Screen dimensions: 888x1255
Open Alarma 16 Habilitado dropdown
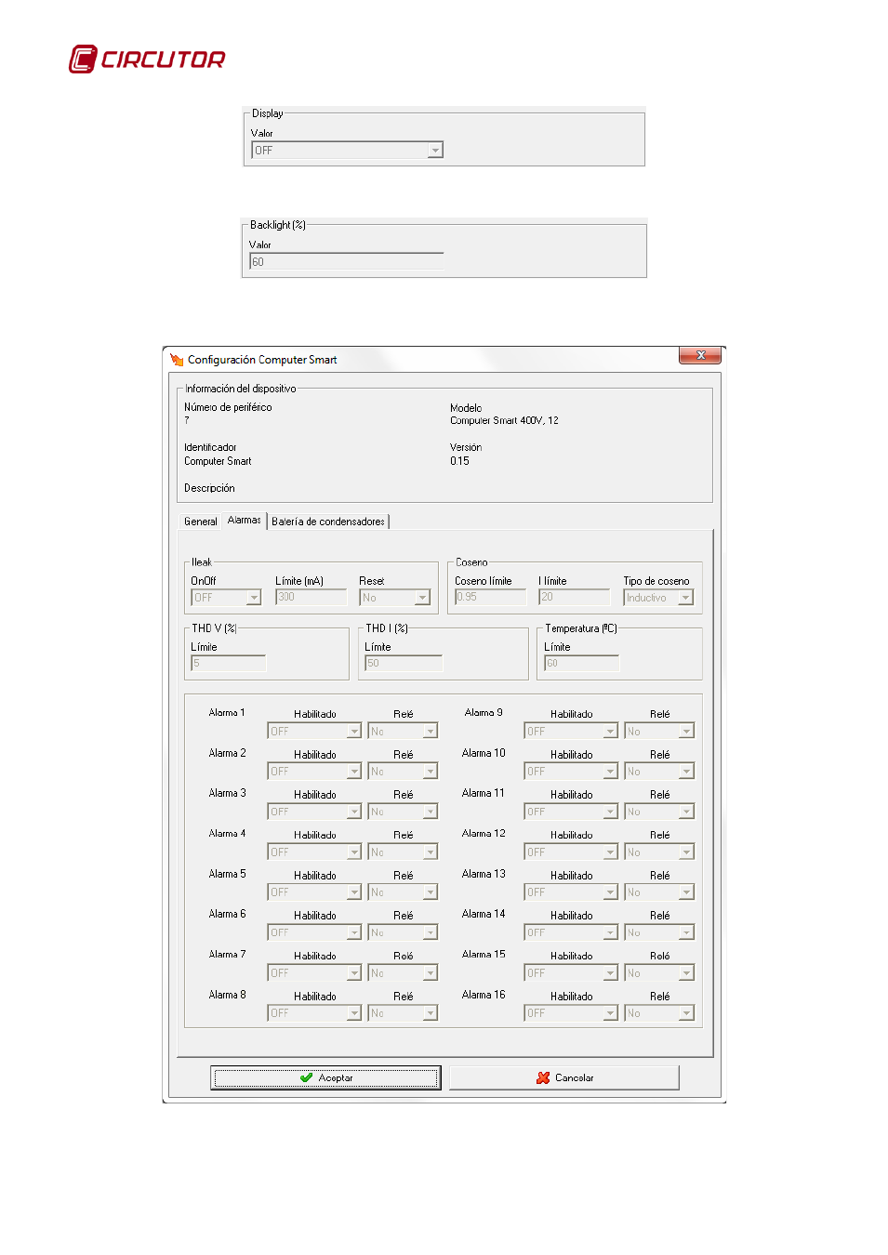(571, 1013)
